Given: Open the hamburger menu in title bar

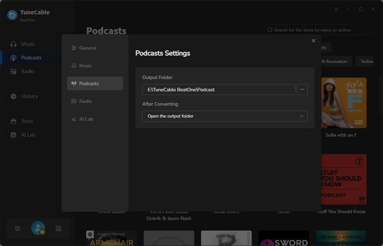Looking at the screenshot, I should tap(336, 9).
